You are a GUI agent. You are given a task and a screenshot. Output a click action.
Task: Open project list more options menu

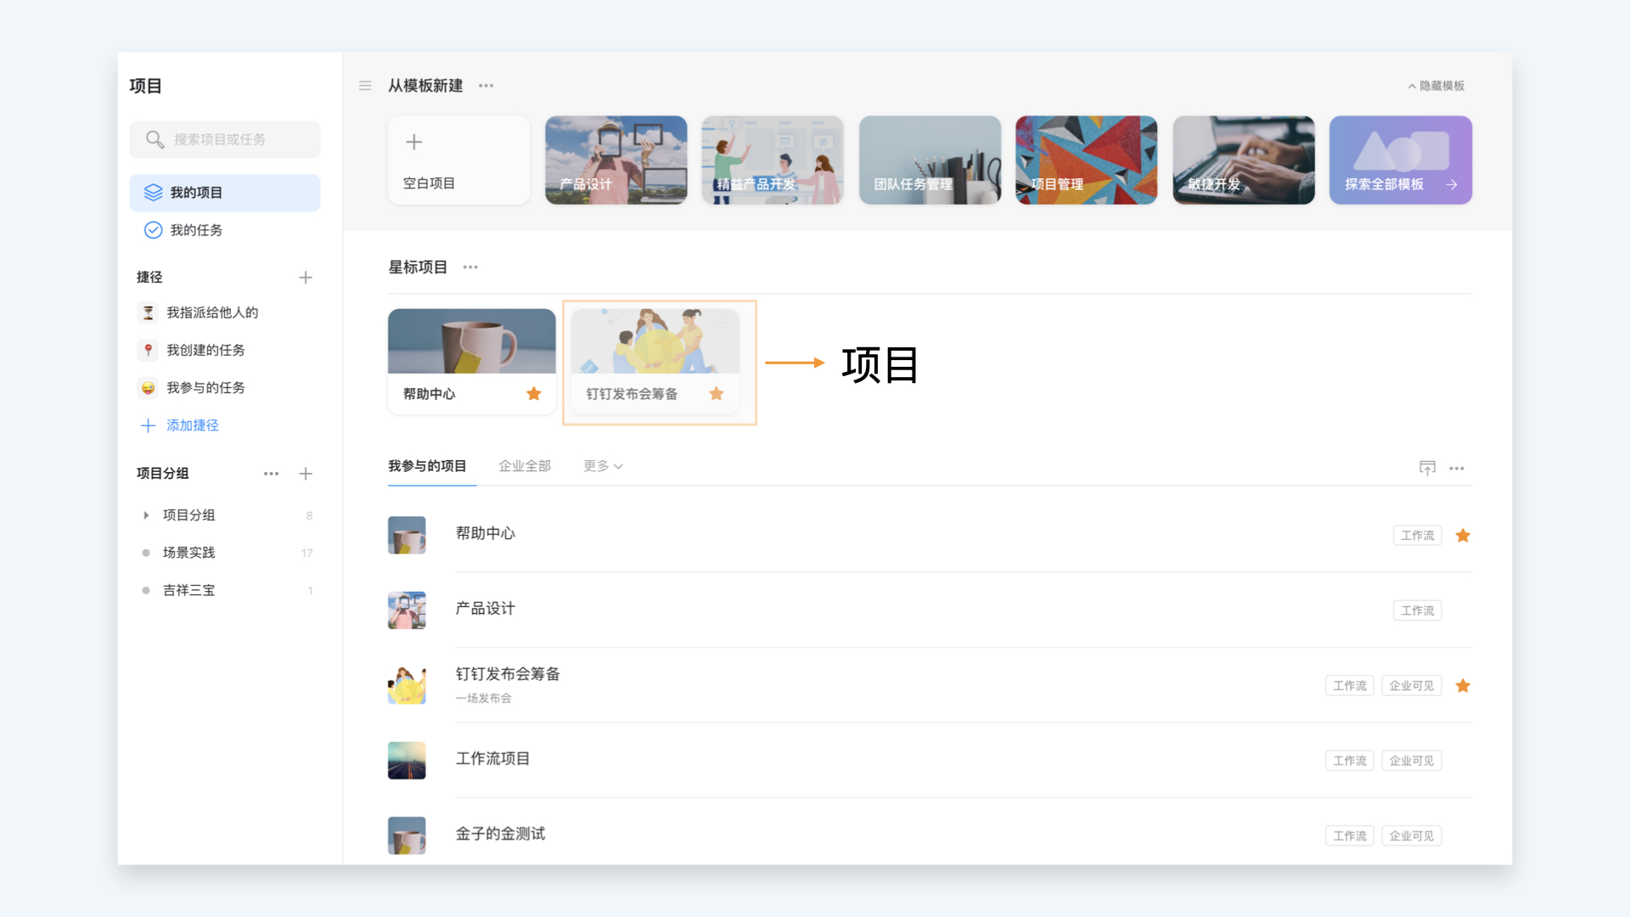1457,468
